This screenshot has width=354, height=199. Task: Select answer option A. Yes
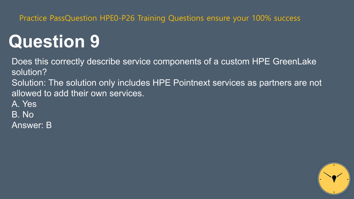click(24, 104)
